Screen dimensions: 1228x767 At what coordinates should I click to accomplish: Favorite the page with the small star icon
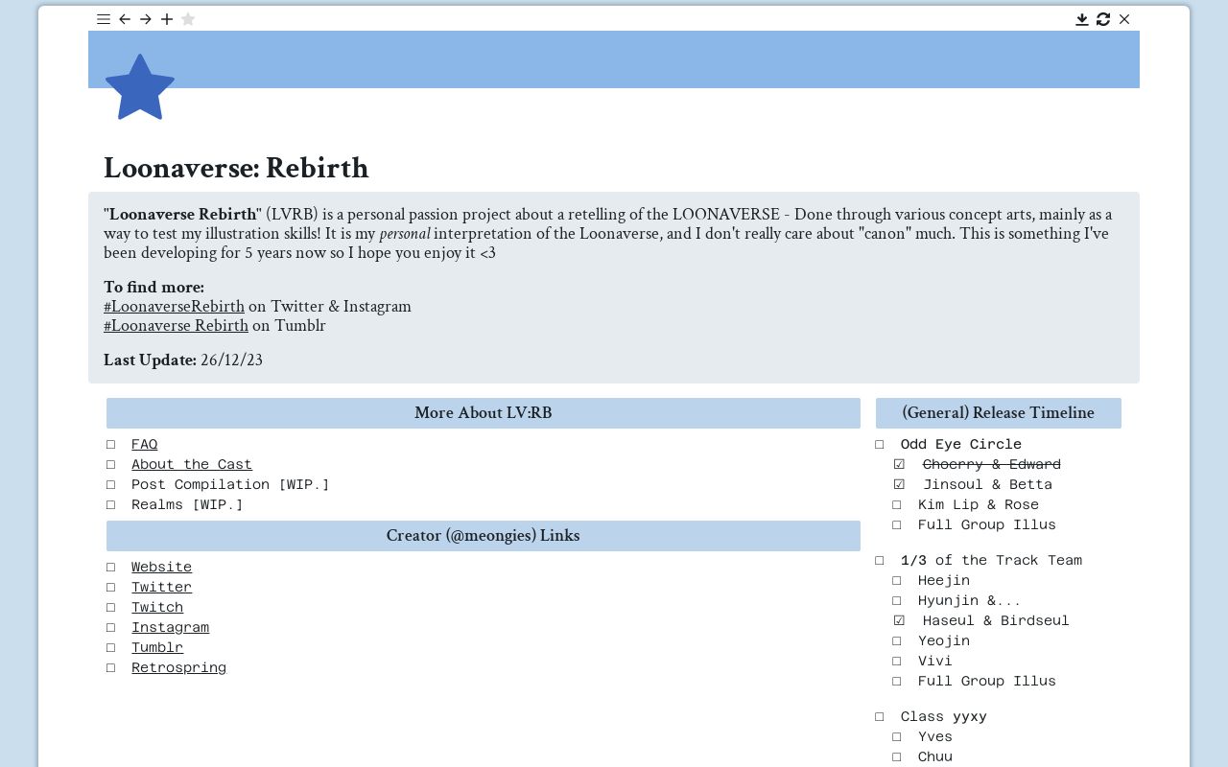point(188,19)
